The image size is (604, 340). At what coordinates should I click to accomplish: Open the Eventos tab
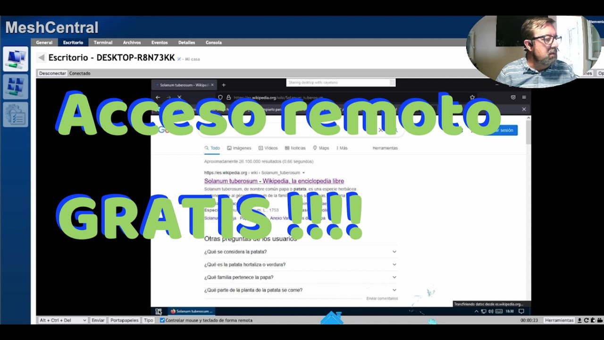point(159,42)
